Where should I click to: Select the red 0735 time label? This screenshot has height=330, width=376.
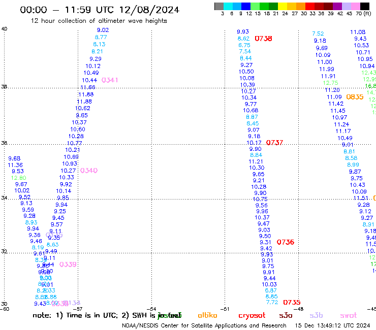292,303
